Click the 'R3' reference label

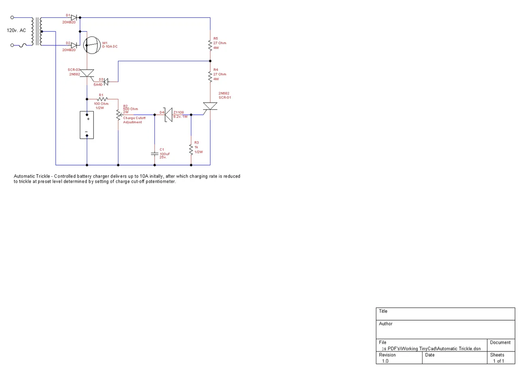click(x=197, y=143)
